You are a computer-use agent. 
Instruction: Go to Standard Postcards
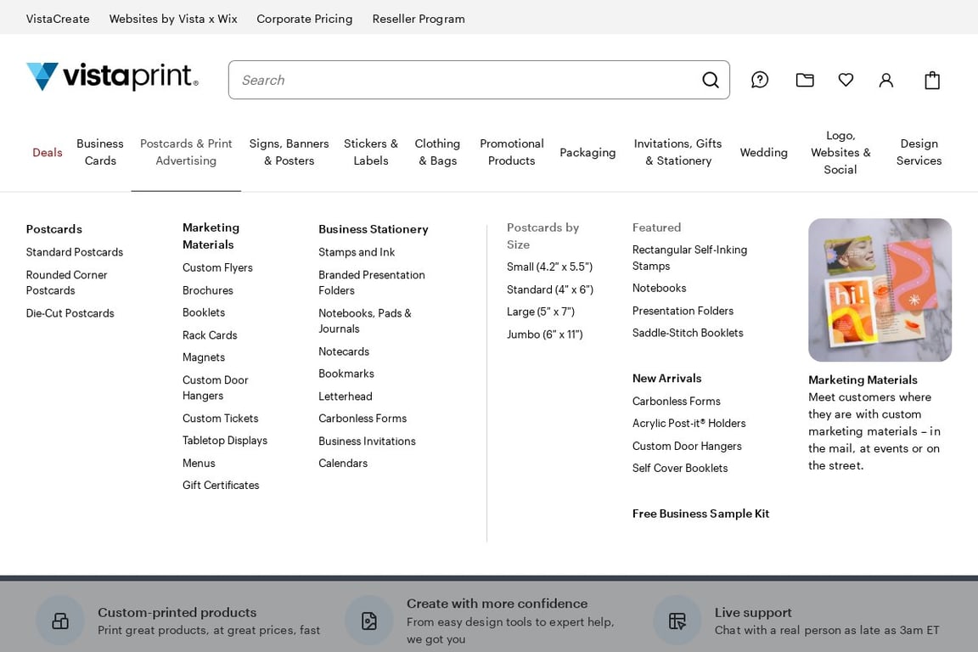[x=75, y=252]
